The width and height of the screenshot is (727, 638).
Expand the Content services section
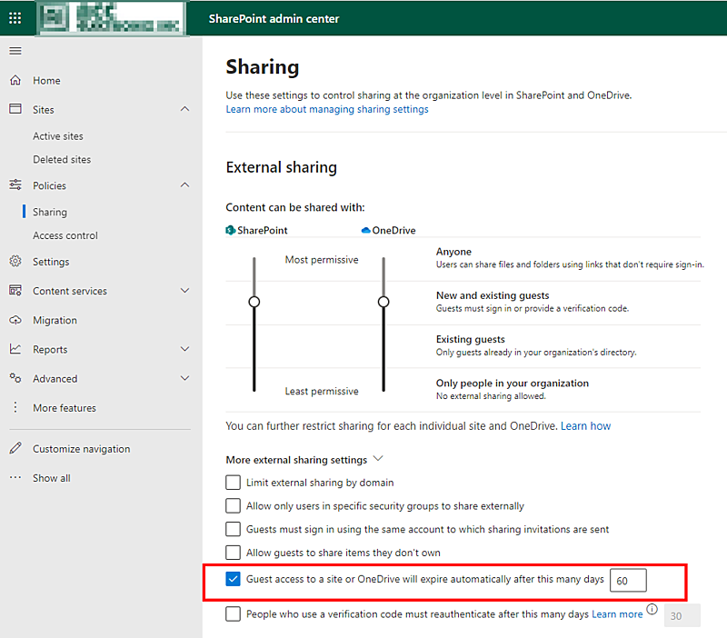184,291
